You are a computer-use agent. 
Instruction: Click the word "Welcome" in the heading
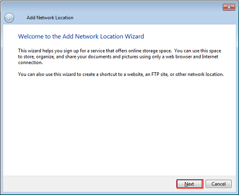pyautogui.click(x=31, y=37)
